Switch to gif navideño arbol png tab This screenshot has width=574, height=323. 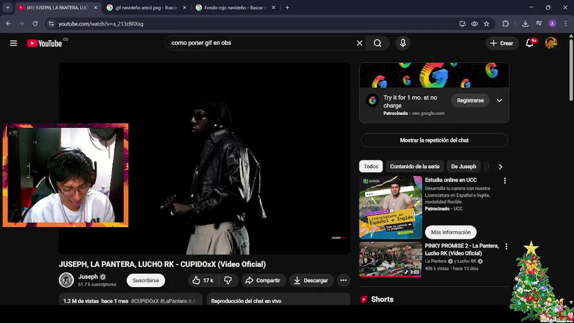(146, 8)
